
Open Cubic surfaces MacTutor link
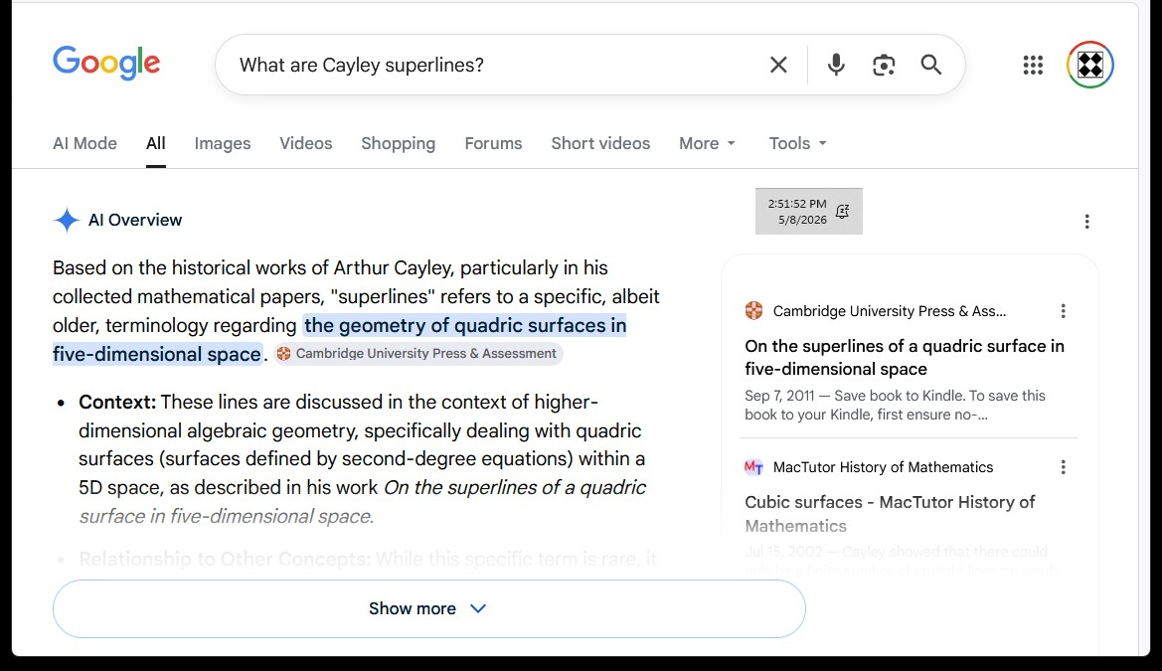(x=890, y=514)
